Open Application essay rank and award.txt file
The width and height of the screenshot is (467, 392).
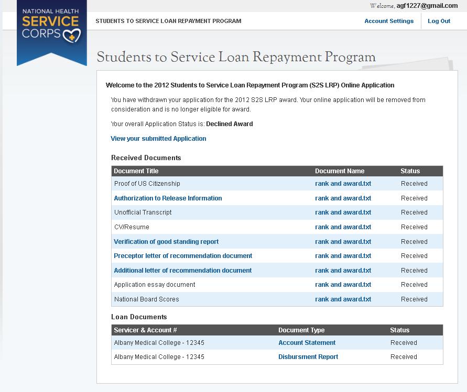(x=343, y=285)
